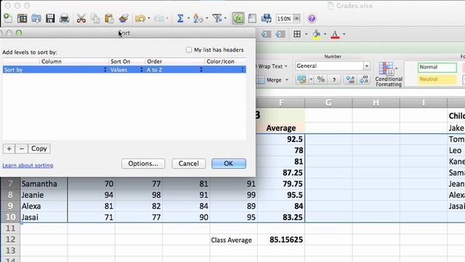
Task: Select row 7 header
Action: point(10,183)
